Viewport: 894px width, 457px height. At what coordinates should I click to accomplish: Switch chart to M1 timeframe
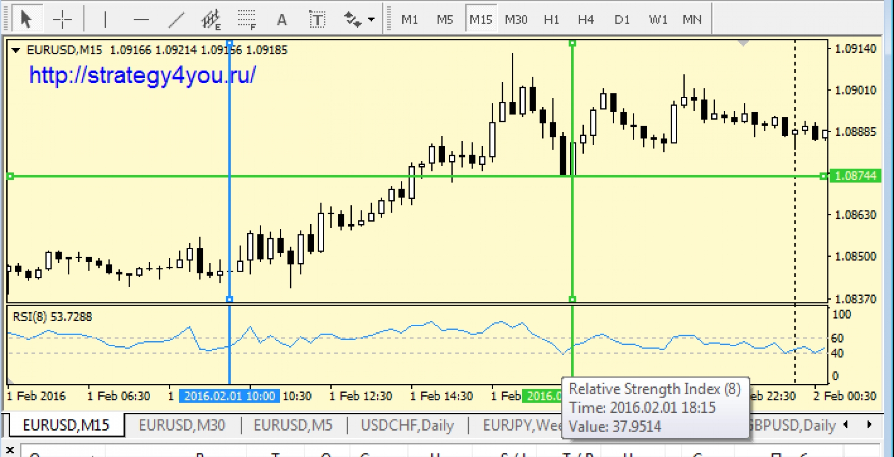[409, 19]
